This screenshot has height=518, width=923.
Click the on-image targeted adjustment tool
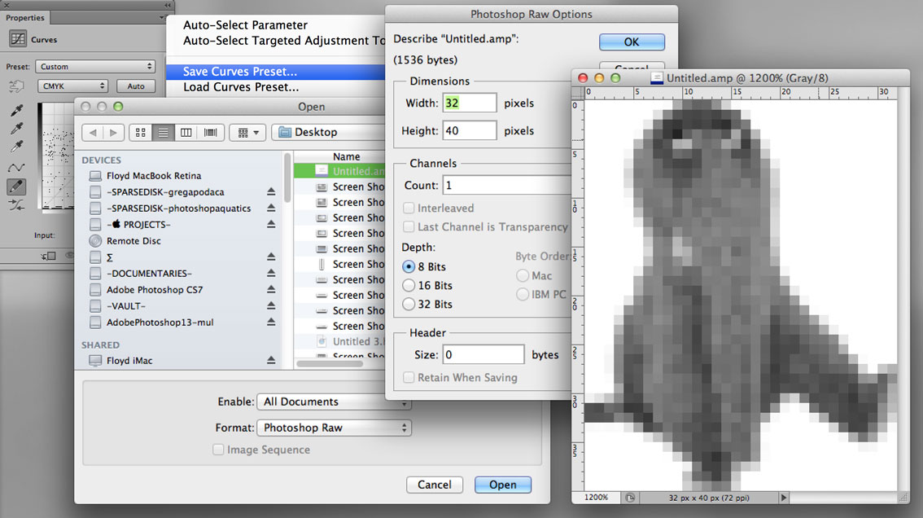pos(16,86)
